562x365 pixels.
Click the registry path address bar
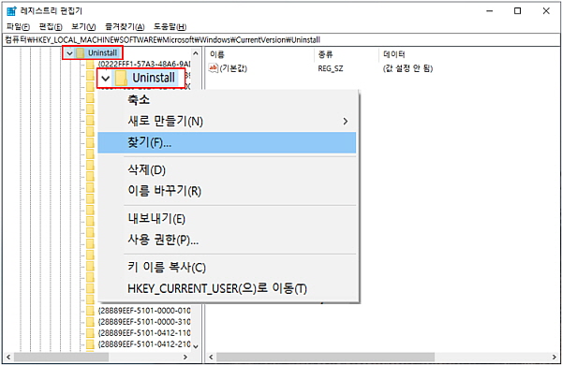coord(281,39)
